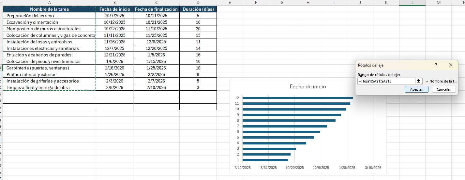
Task: Click the duration cell showing 20
Action: 198,29
